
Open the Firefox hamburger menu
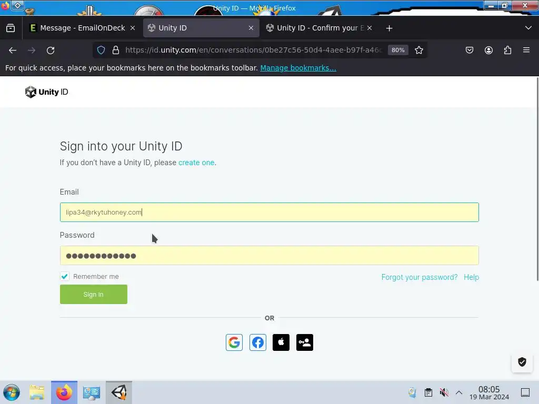pyautogui.click(x=526, y=50)
